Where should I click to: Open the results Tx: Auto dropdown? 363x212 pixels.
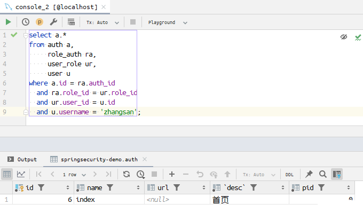(259, 175)
